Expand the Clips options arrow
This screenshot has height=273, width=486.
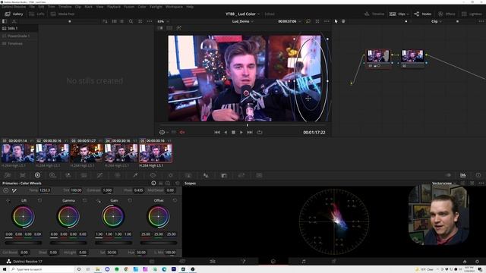408,14
